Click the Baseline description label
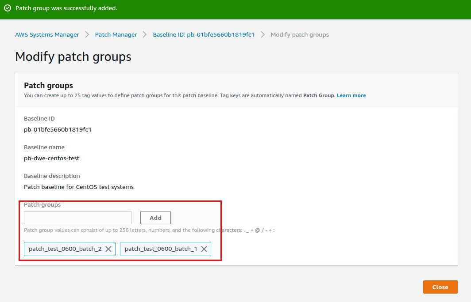This screenshot has width=471, height=302. click(x=52, y=176)
